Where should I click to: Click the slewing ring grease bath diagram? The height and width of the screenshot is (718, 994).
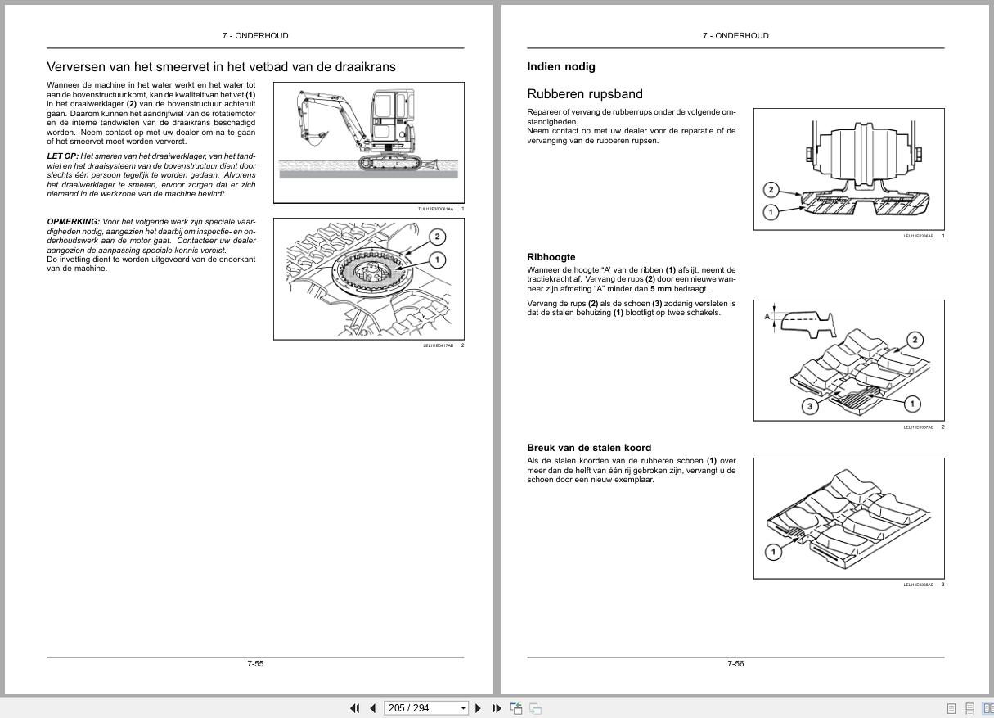point(368,278)
